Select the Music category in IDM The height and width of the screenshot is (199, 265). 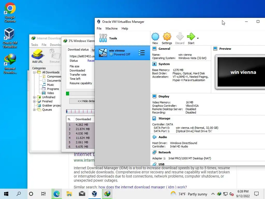coord(50,85)
